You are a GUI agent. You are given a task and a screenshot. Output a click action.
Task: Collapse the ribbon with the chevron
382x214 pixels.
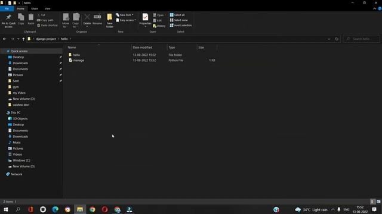tap(374, 8)
